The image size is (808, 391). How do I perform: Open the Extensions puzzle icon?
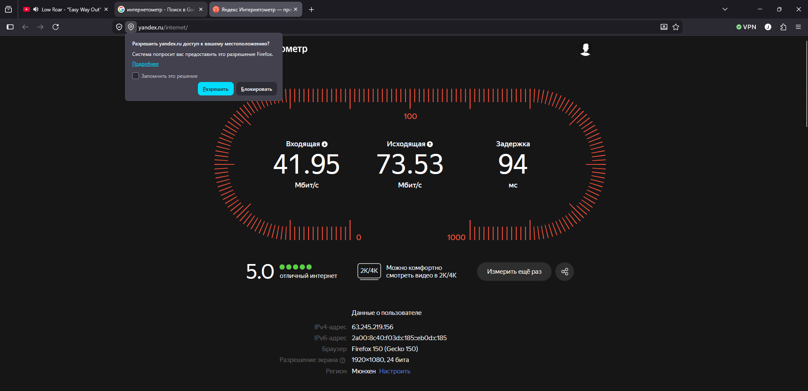(x=783, y=27)
